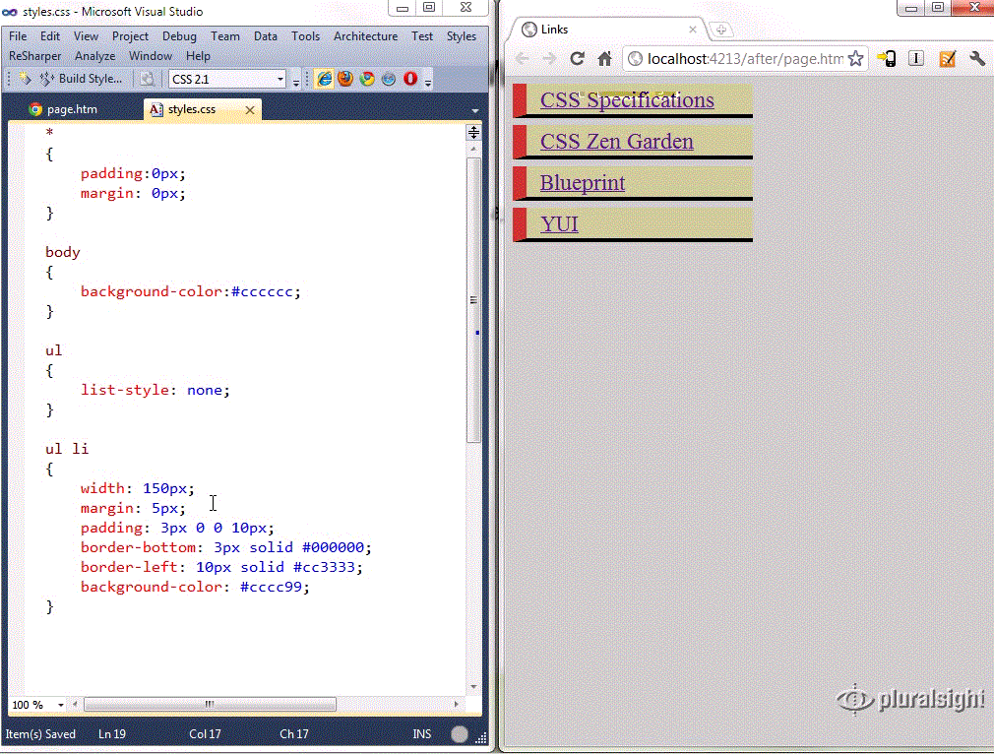The height and width of the screenshot is (754, 994).
Task: Open the ReSharper menu
Action: click(35, 55)
